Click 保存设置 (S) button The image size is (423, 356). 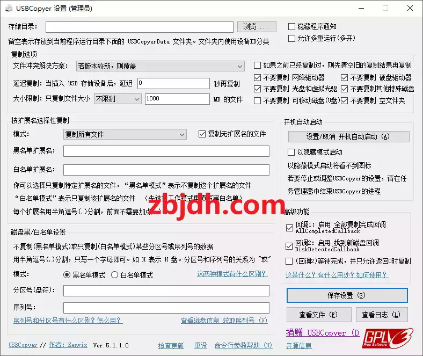coord(347,295)
